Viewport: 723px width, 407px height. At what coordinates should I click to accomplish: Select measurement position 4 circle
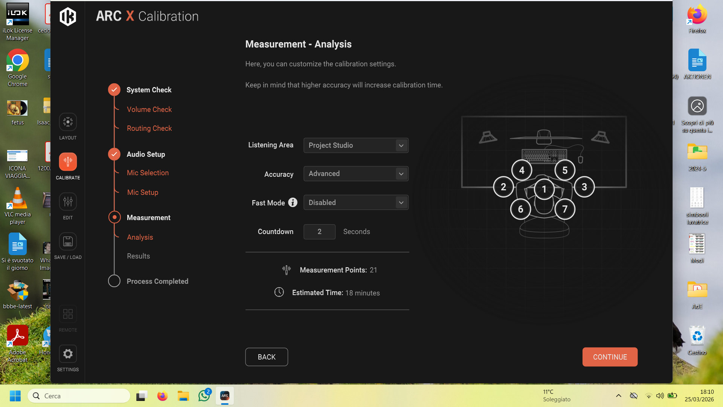click(522, 170)
